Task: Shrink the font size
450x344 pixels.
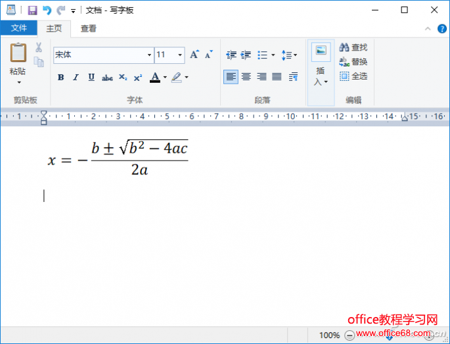Action: 209,55
